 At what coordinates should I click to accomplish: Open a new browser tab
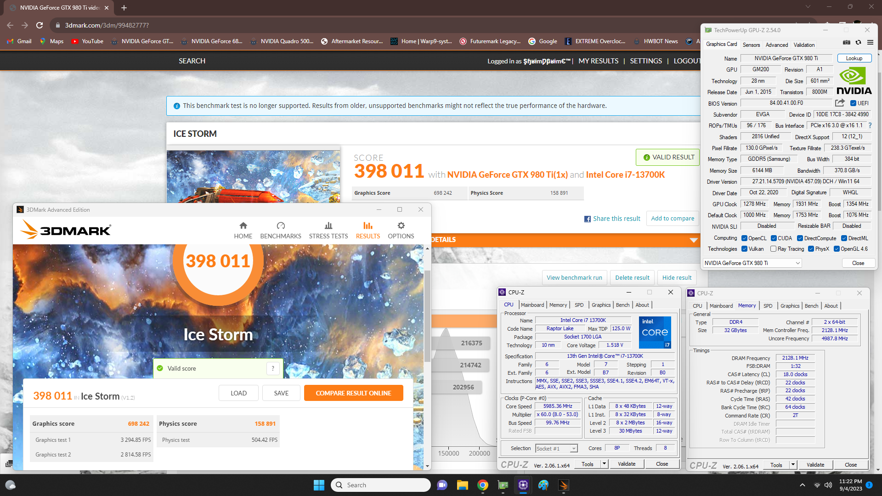[124, 8]
